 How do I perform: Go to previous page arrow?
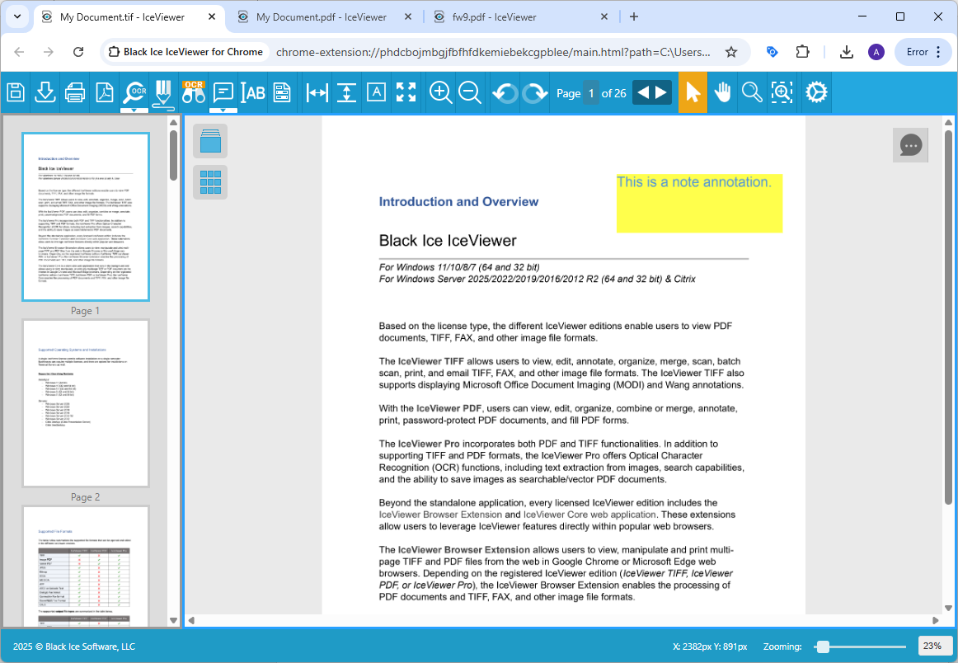point(643,93)
